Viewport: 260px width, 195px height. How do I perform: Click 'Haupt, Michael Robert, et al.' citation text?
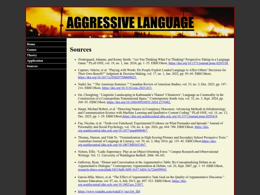(97, 109)
